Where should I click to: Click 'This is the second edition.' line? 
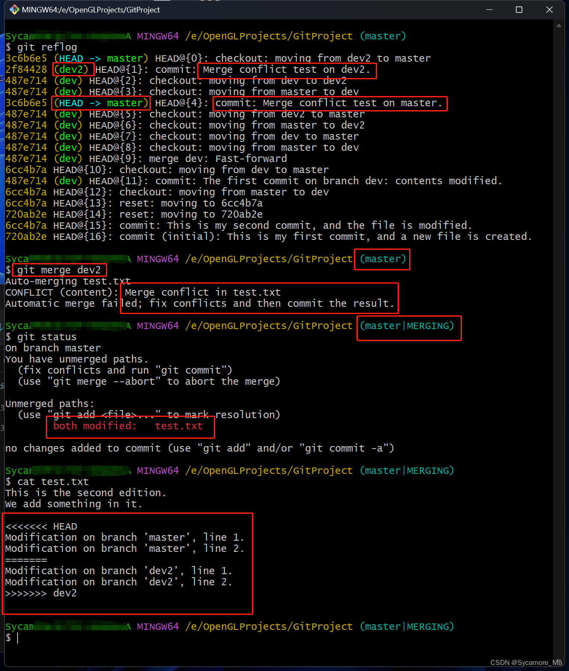click(x=86, y=493)
